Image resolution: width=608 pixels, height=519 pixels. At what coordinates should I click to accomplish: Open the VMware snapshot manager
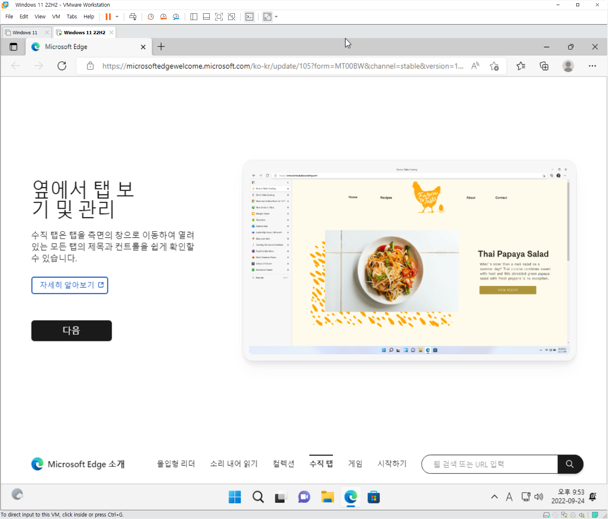click(x=176, y=17)
